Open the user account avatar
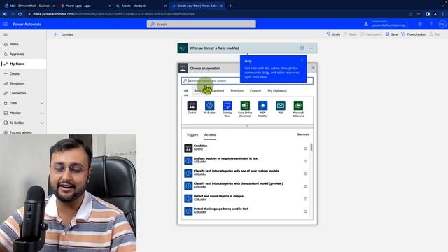The width and height of the screenshot is (448, 252). (x=442, y=24)
